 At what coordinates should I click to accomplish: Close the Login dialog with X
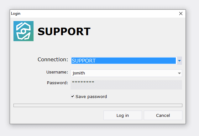181,14
